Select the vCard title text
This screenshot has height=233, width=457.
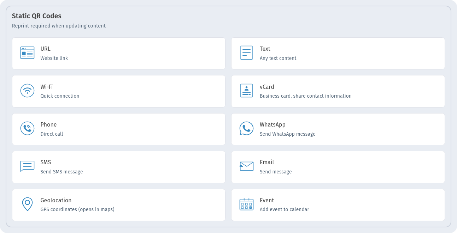click(x=267, y=87)
